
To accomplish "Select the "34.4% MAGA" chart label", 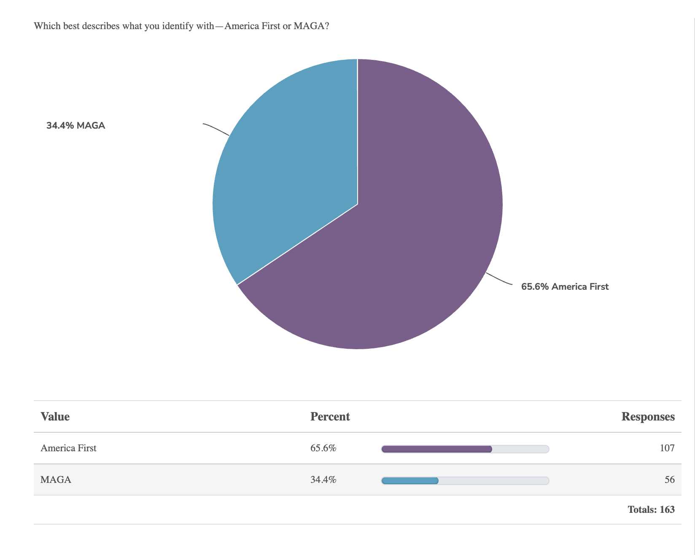I will click(75, 126).
